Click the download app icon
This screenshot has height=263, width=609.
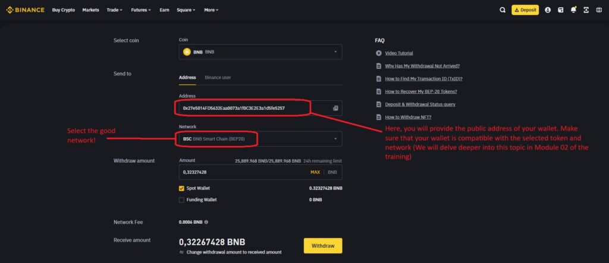586,10
